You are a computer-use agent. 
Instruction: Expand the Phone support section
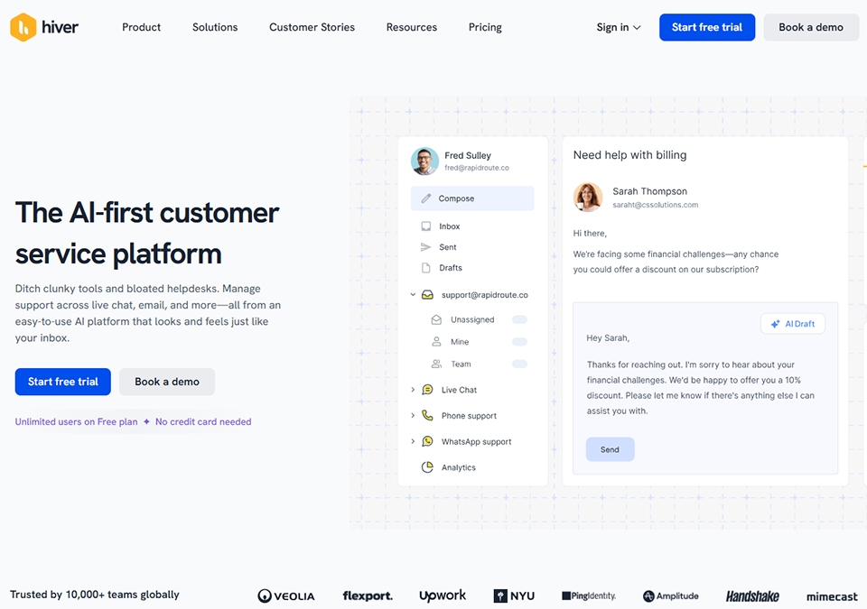click(x=413, y=416)
